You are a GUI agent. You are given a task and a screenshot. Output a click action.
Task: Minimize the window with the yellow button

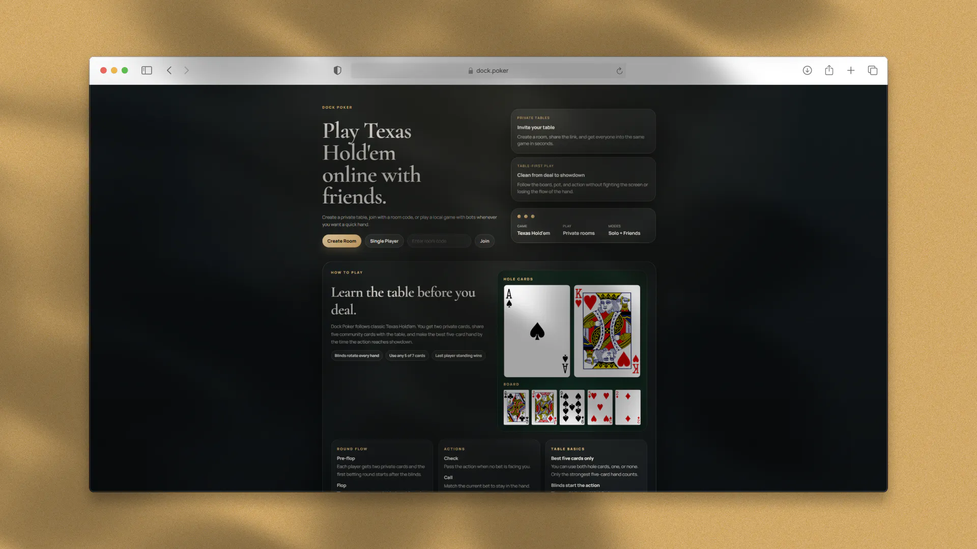(x=114, y=71)
